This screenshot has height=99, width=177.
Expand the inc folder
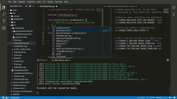(x=10, y=22)
